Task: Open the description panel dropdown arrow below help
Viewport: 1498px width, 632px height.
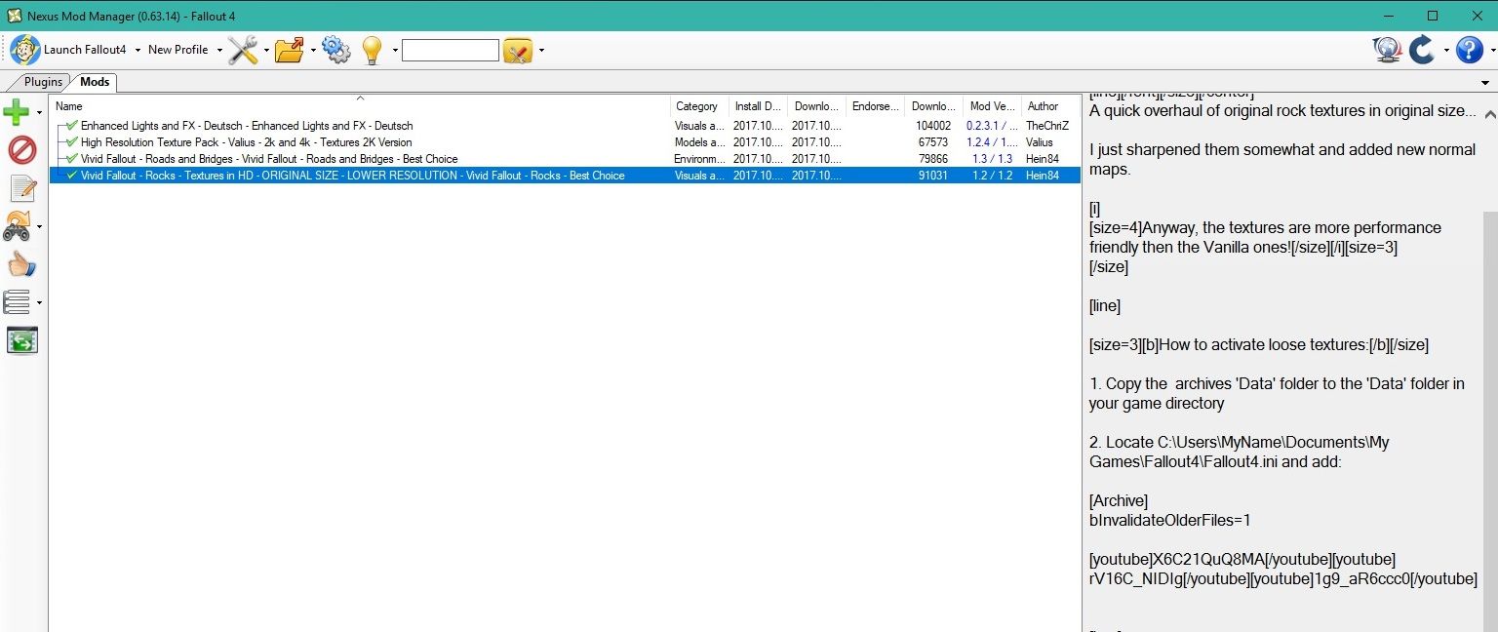Action: pyautogui.click(x=1485, y=83)
